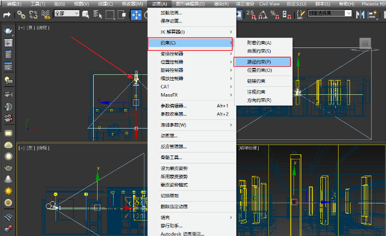Toggle the Angle Snap button
The height and width of the screenshot is (236, 386).
pos(263,14)
